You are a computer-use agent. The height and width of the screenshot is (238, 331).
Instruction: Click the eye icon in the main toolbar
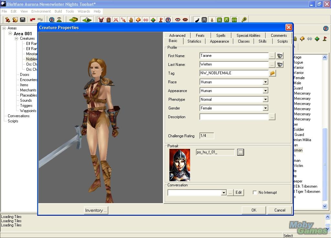(x=178, y=20)
